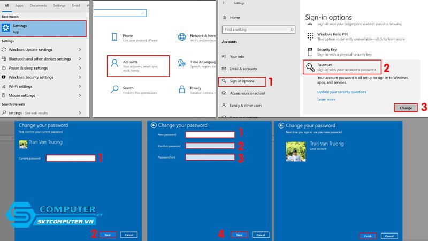The image size is (428, 241).
Task: Click the Settings window top search box
Action: [119, 13]
